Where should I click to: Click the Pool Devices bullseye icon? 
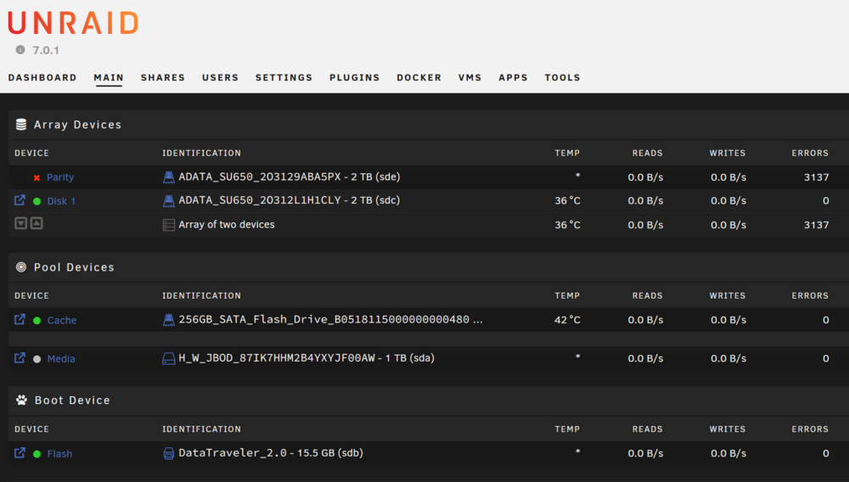(21, 266)
